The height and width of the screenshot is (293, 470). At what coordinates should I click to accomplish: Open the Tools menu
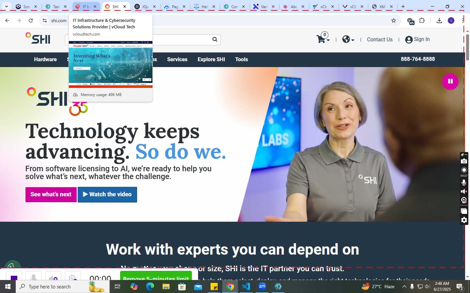(x=242, y=59)
